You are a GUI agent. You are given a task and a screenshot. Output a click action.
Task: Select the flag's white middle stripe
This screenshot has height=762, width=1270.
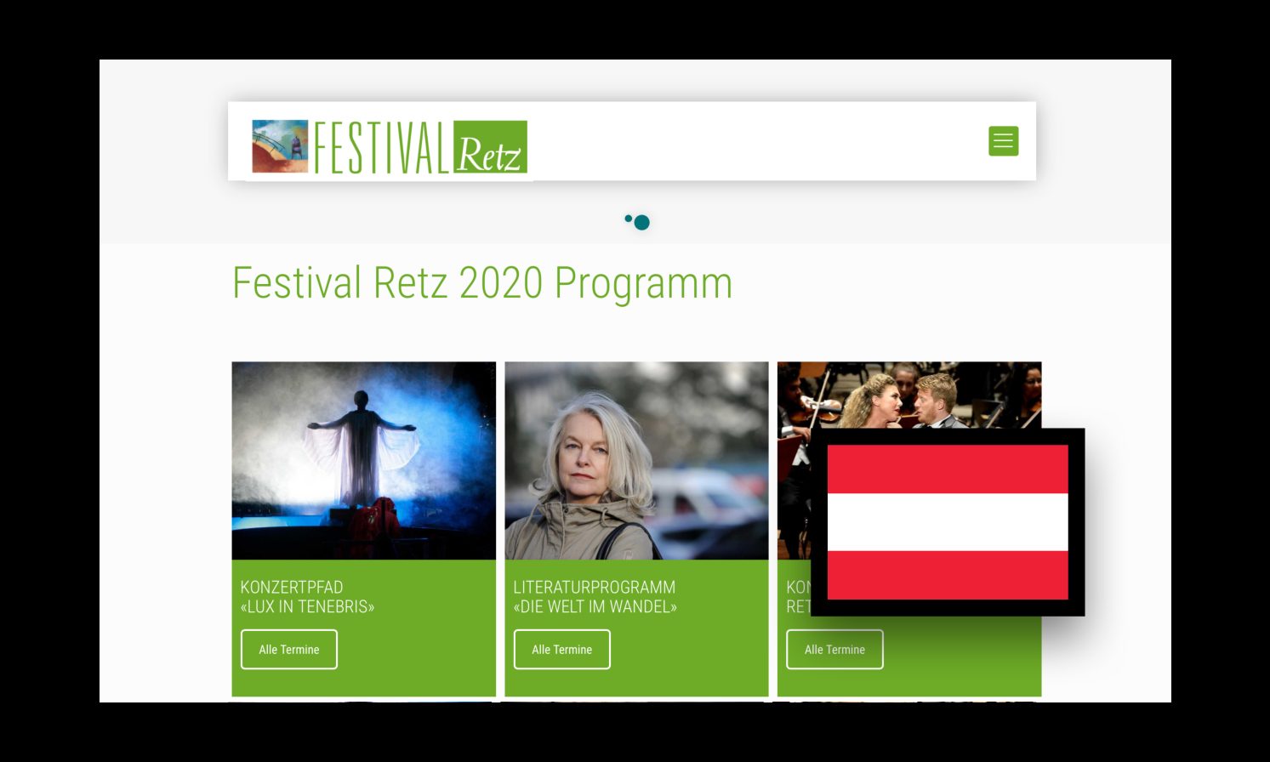(x=948, y=522)
